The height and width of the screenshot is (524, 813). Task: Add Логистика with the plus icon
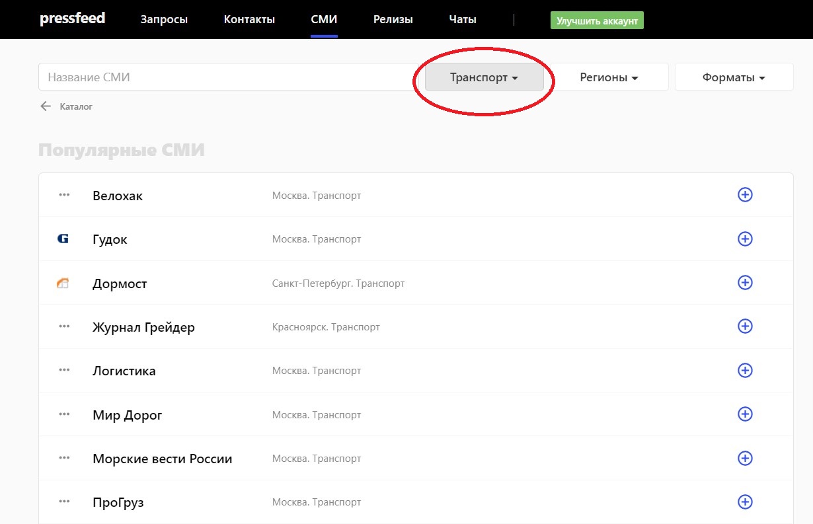click(x=745, y=370)
